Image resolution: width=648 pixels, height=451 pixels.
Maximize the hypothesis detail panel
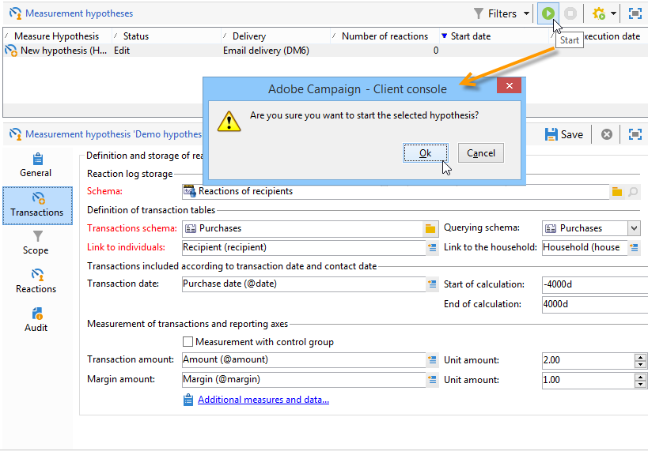tap(635, 134)
